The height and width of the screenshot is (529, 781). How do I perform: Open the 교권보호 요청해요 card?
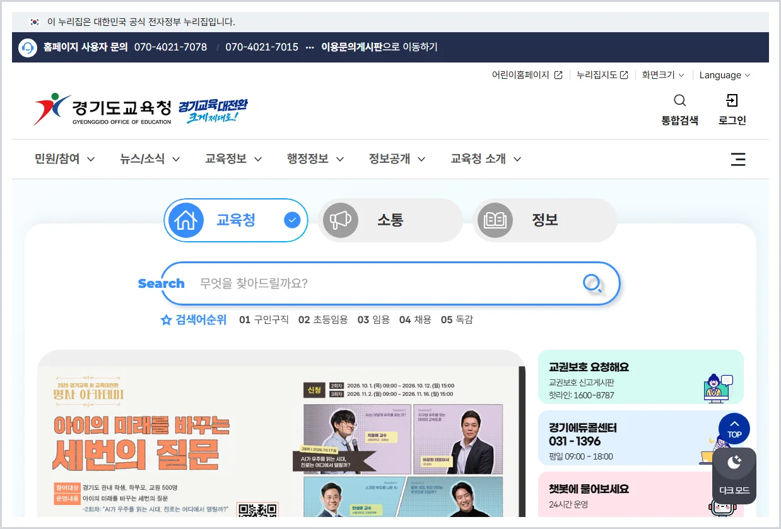pyautogui.click(x=640, y=377)
